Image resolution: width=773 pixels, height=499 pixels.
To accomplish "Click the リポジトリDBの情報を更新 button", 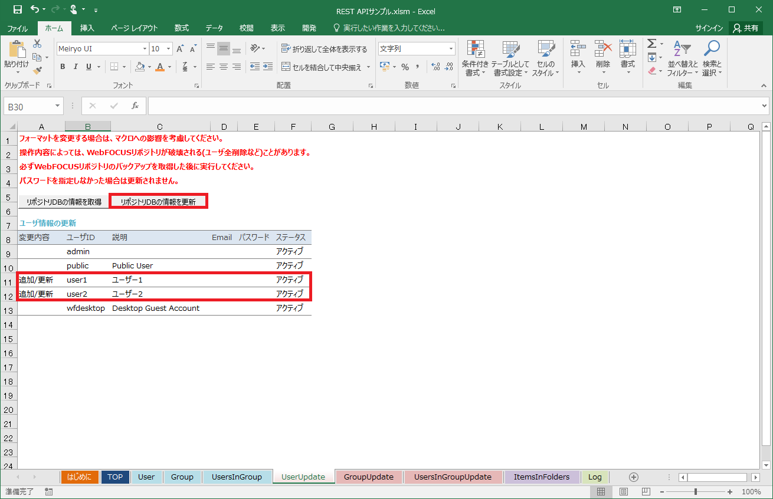I will tap(158, 200).
